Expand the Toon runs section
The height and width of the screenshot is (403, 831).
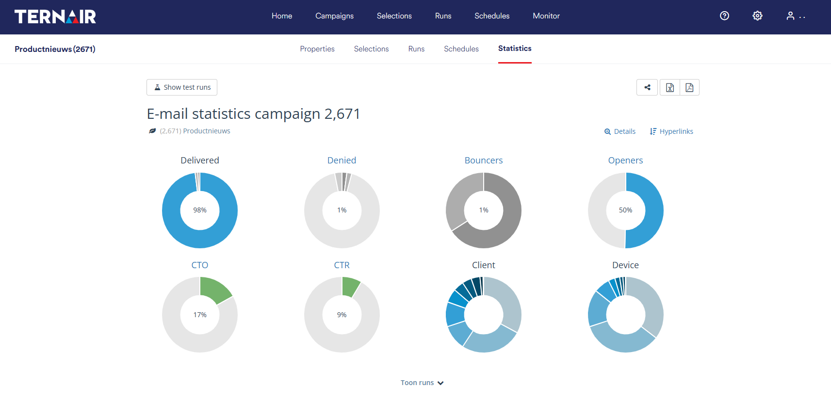[x=422, y=383]
